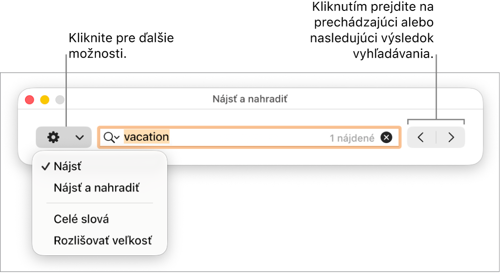Click the gear options icon
This screenshot has height=273, width=500.
click(x=53, y=138)
